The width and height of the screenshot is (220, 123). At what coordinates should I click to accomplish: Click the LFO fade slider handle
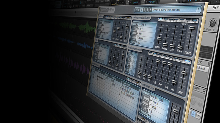(x=172, y=46)
